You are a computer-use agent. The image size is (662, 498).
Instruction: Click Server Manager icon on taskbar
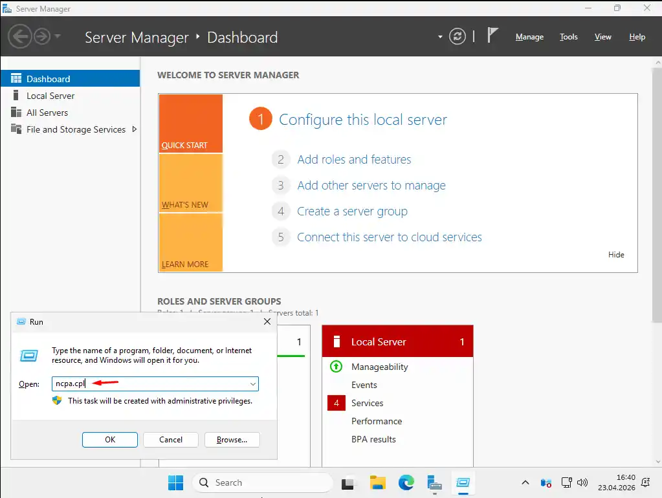[434, 483]
